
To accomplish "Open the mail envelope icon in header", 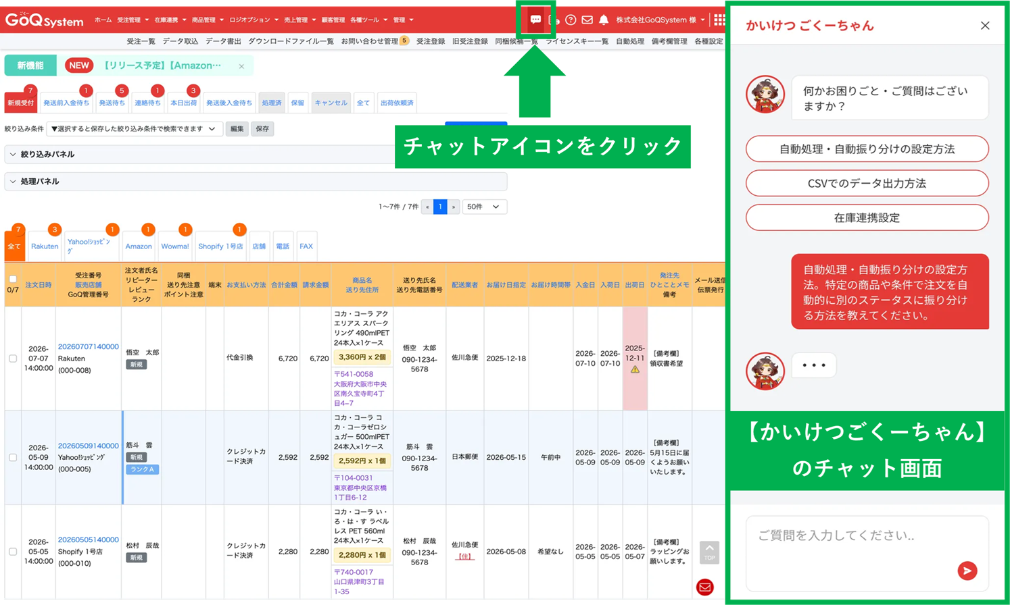I will [x=587, y=20].
